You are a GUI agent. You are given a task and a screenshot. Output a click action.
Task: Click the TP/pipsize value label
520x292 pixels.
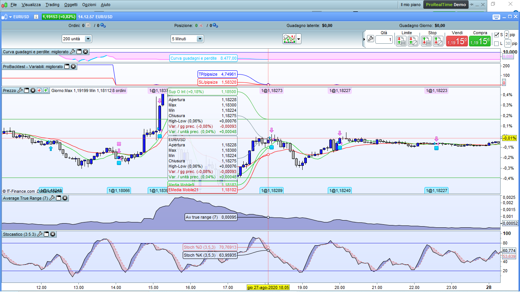(x=217, y=74)
